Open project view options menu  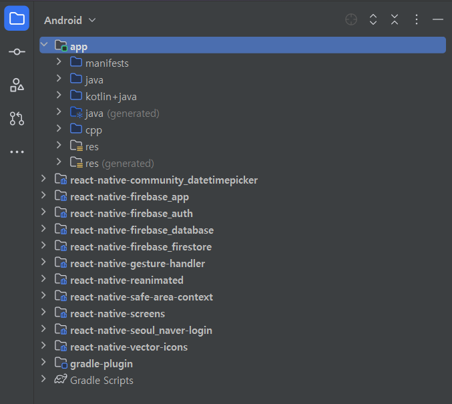click(x=416, y=19)
